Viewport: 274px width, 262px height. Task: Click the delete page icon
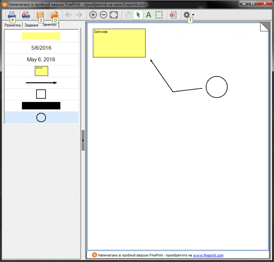coord(173,15)
